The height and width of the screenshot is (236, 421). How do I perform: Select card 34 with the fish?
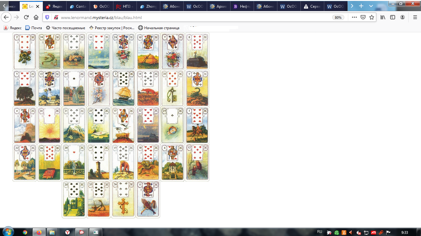[49, 51]
